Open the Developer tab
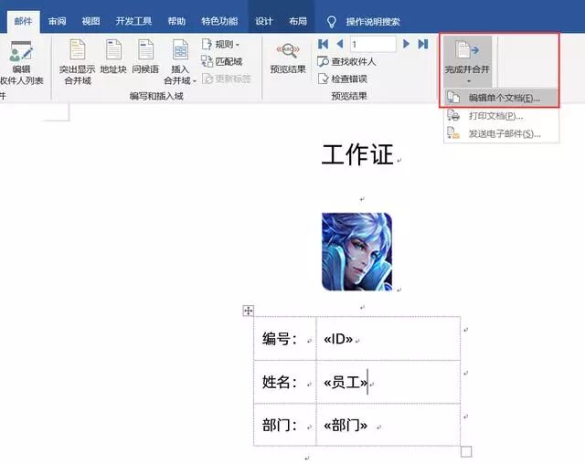This screenshot has height=464, width=585. coord(133,21)
